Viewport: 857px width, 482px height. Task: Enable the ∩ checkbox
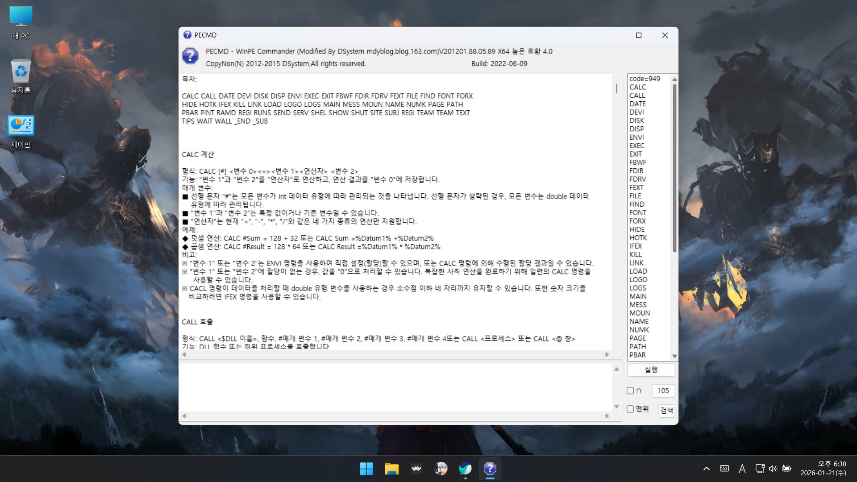pyautogui.click(x=630, y=391)
